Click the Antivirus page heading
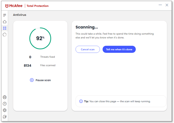The image size is (174, 123). tap(20, 15)
